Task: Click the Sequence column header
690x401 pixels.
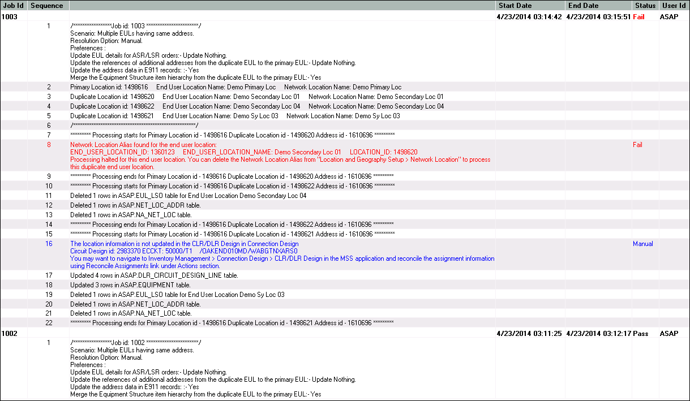Action: pos(48,5)
